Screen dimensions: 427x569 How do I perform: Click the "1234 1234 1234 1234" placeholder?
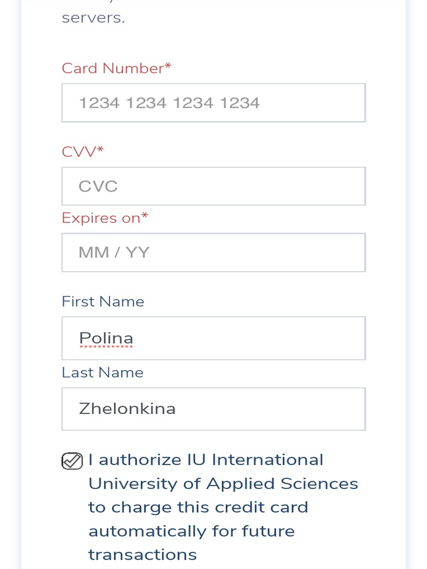click(169, 103)
